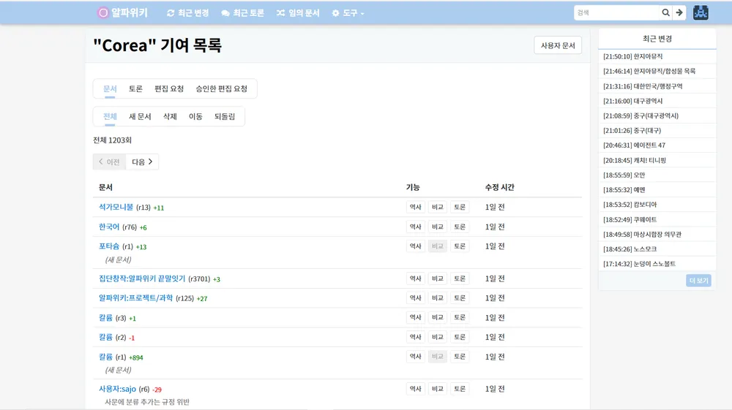Open 토론 for 칼륨 r3 row
The width and height of the screenshot is (732, 410).
(x=460, y=317)
